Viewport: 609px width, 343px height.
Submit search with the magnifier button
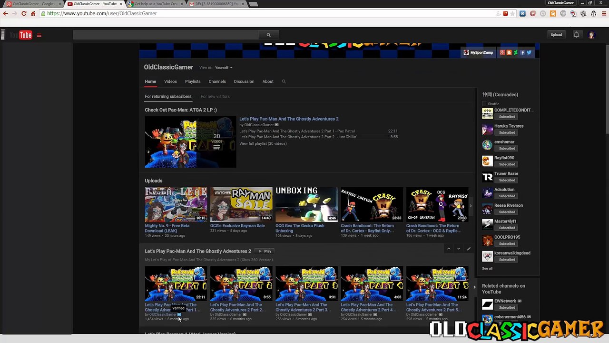coord(268,35)
